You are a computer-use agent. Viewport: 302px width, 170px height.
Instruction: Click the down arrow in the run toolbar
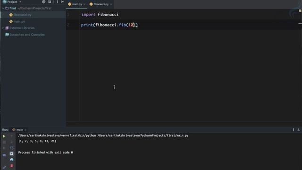pyautogui.click(x=11, y=142)
